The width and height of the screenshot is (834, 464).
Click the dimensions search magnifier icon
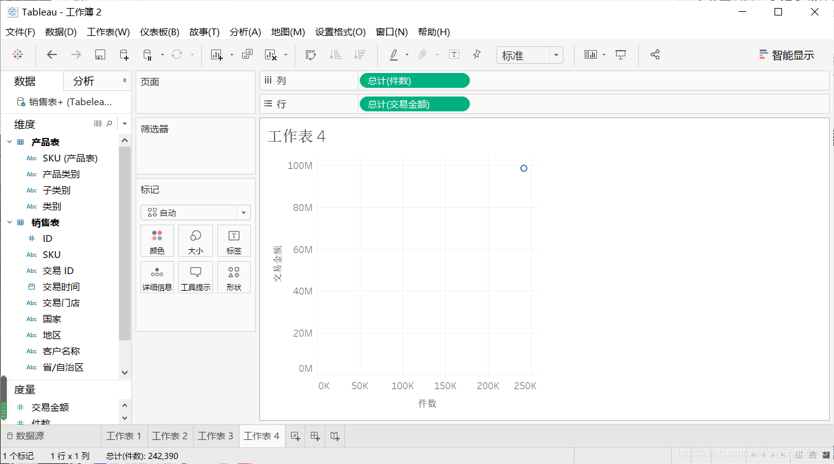tap(110, 124)
